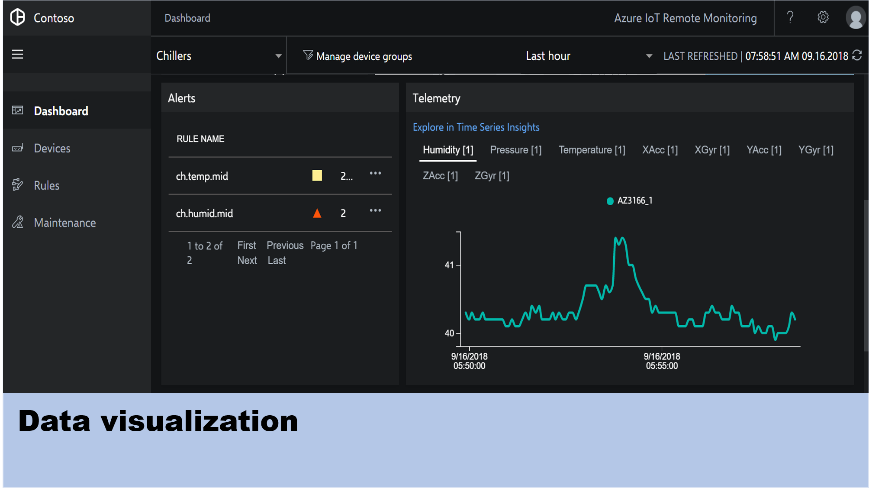Screen dimensions: 869x488
Task: Select the ZGyr telemetry tab
Action: click(492, 176)
